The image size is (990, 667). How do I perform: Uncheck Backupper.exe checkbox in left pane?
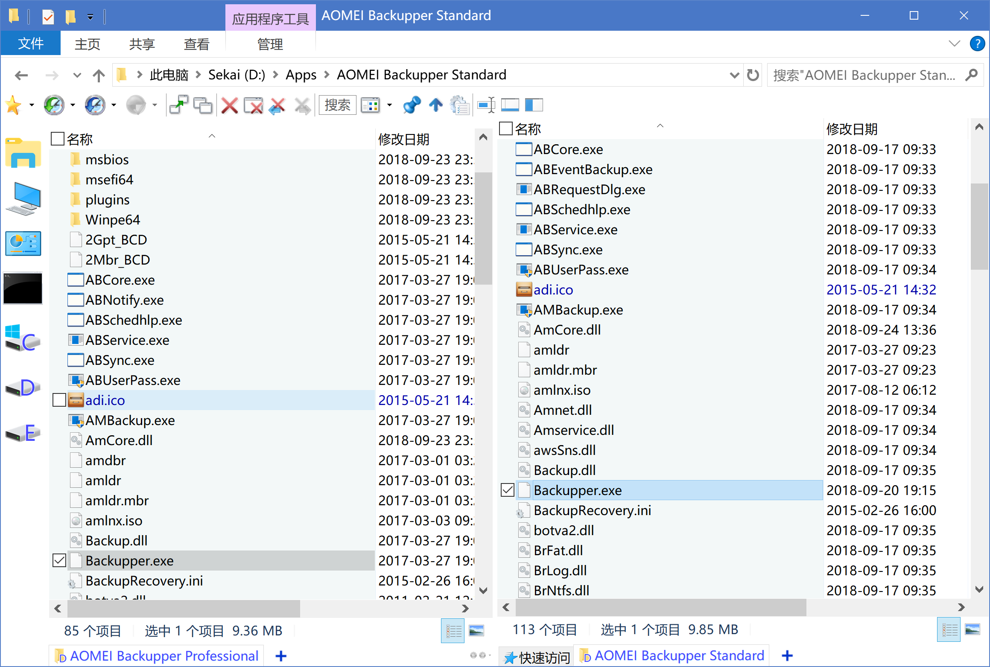pyautogui.click(x=59, y=561)
